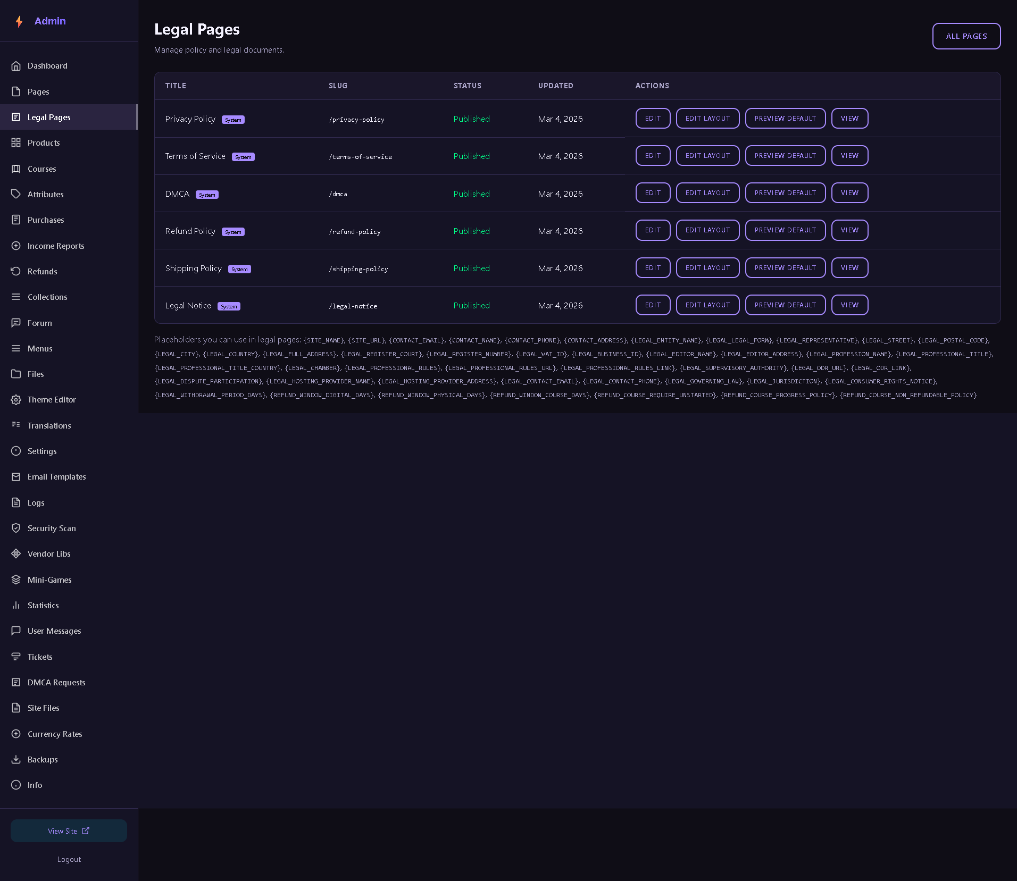The image size is (1017, 881).
Task: Click the View Site link
Action: [x=69, y=831]
